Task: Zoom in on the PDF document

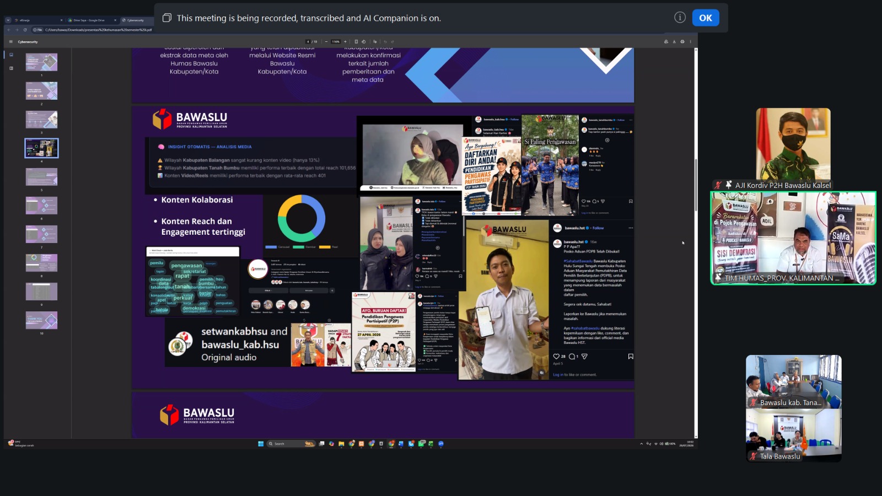Action: coord(345,41)
